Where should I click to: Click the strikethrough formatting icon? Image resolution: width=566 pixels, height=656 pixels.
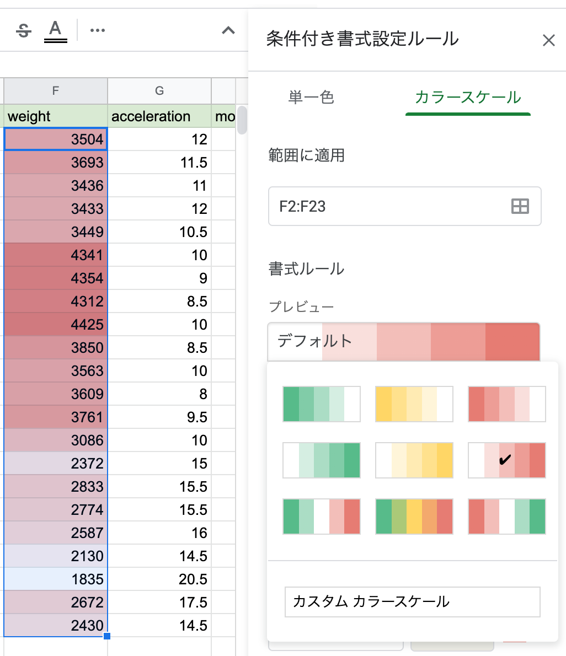click(24, 31)
